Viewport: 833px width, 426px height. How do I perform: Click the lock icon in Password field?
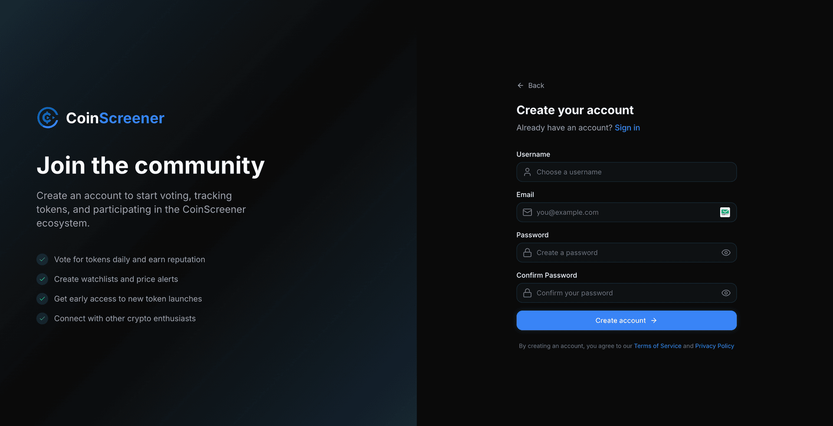(x=527, y=253)
